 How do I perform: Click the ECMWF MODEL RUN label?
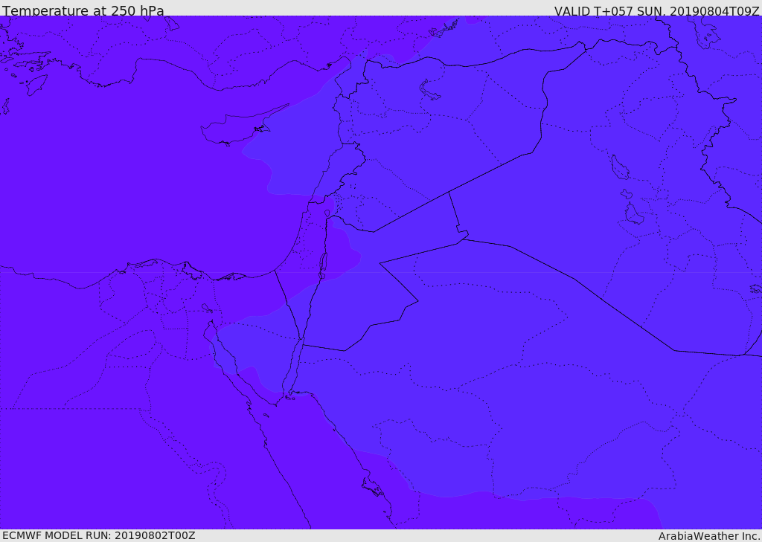tap(99, 535)
